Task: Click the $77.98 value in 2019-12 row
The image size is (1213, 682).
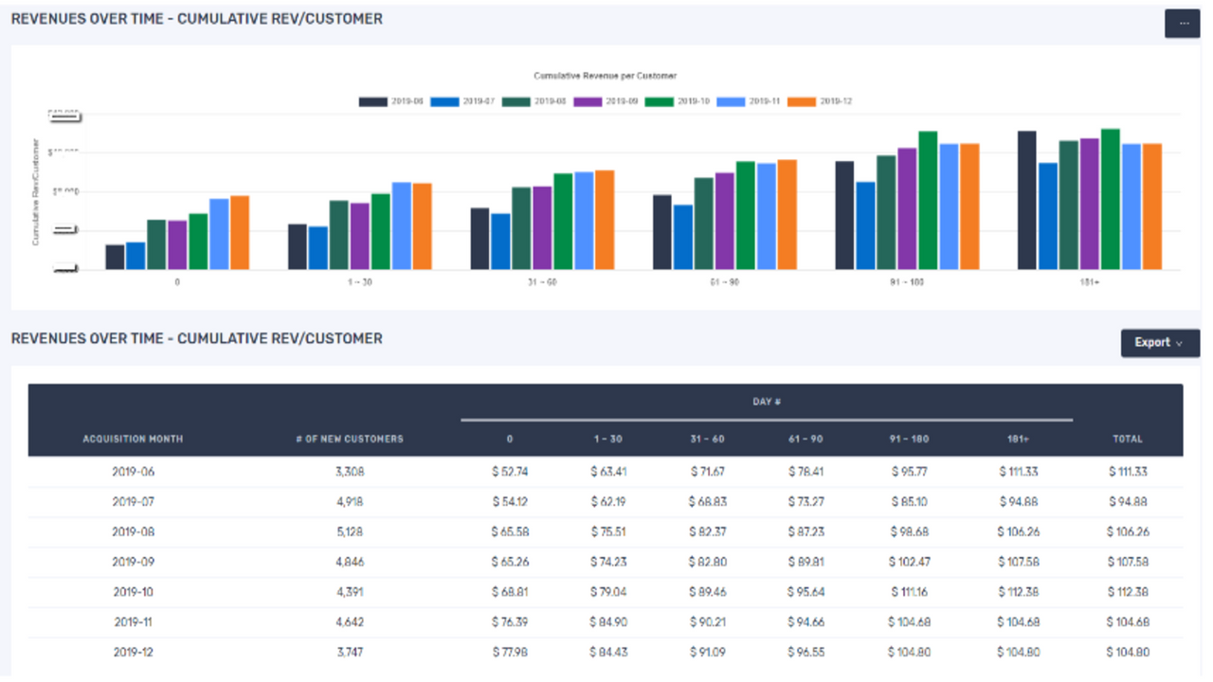Action: 510,654
